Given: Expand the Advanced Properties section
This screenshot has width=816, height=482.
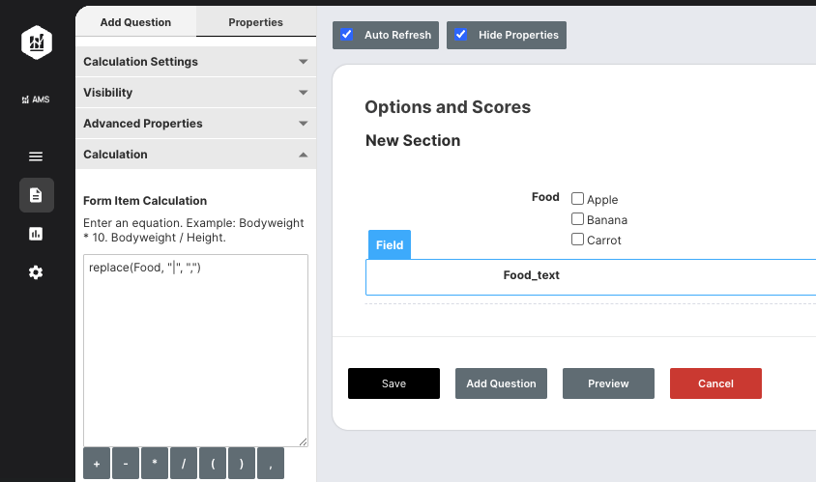Looking at the screenshot, I should point(195,124).
